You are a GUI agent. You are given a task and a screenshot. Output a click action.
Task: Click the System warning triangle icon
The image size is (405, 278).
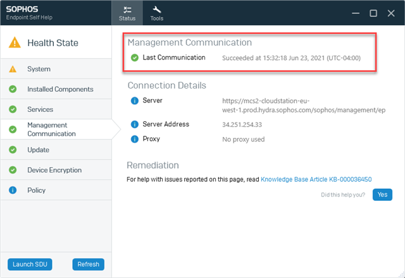pyautogui.click(x=13, y=69)
